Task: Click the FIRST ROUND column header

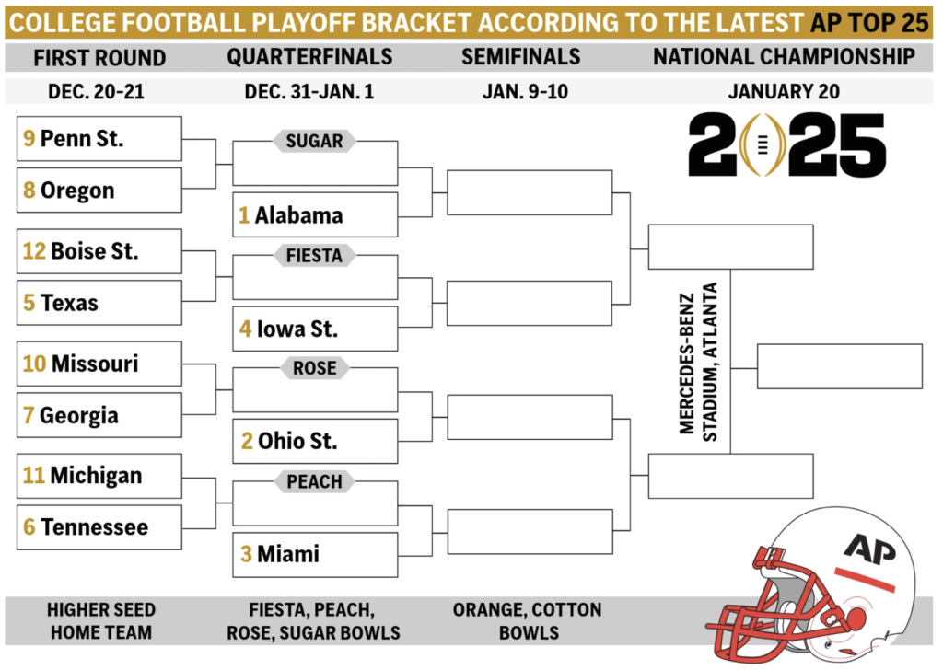Action: (99, 58)
